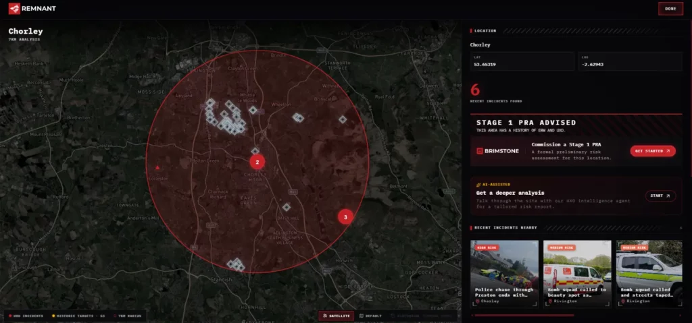Click the diamond target marker near Brinscall
Image resolution: width=692 pixels, height=323 pixels.
pos(343,119)
